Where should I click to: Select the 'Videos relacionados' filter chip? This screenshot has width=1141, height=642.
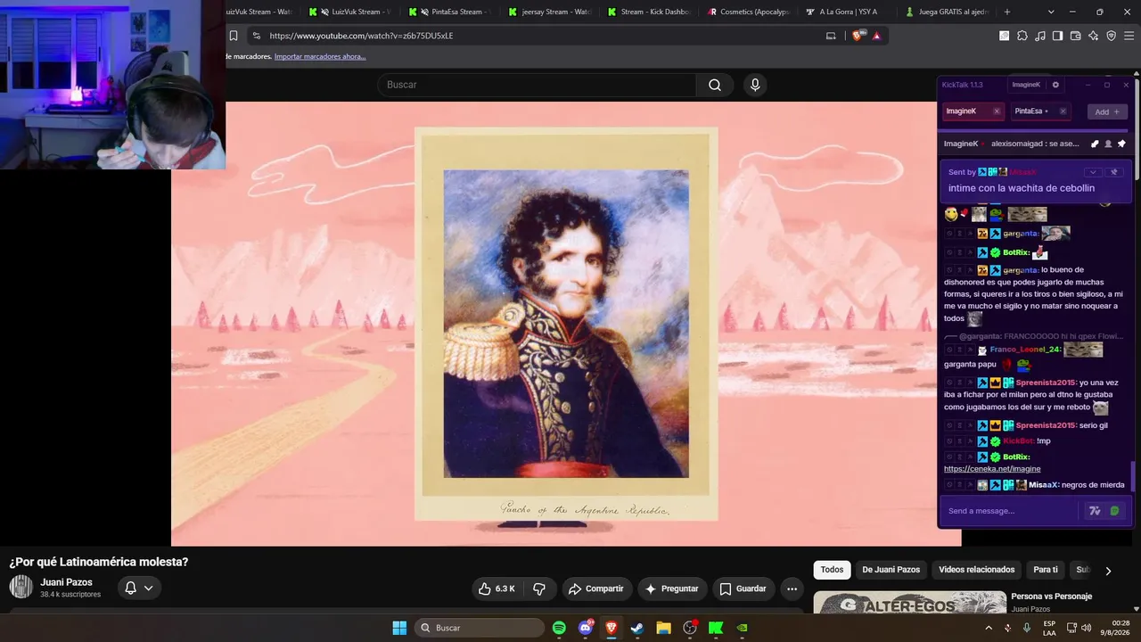976,570
